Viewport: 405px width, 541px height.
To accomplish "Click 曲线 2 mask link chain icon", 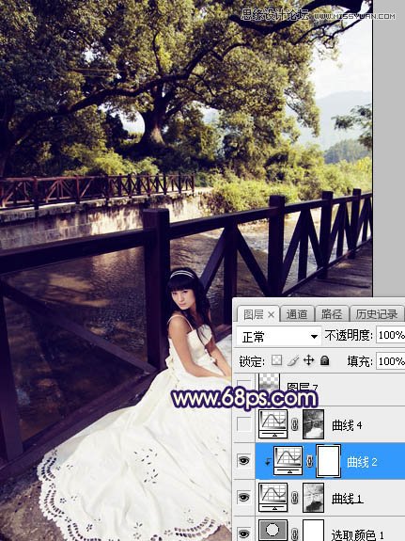I will (x=310, y=461).
